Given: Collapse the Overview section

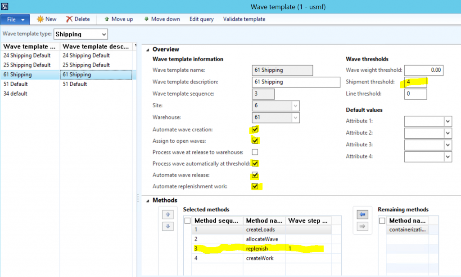Looking at the screenshot, I should (148, 49).
